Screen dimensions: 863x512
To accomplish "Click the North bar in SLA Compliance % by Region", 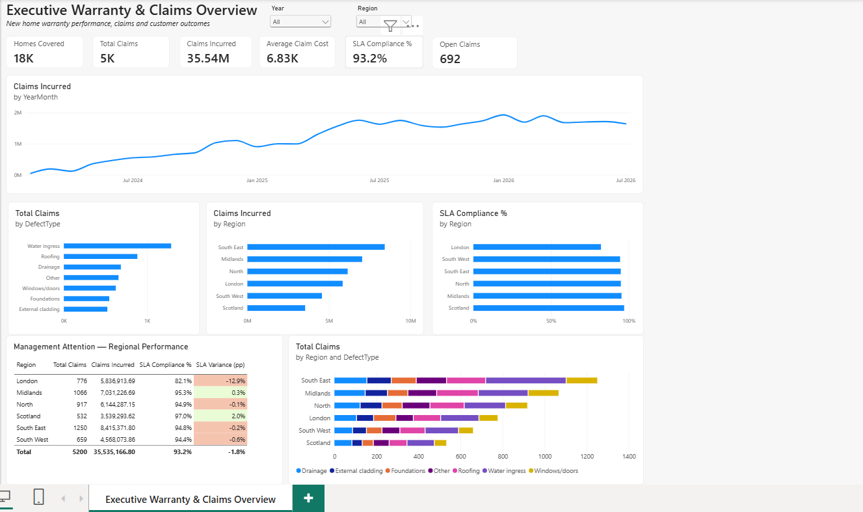I will click(547, 284).
